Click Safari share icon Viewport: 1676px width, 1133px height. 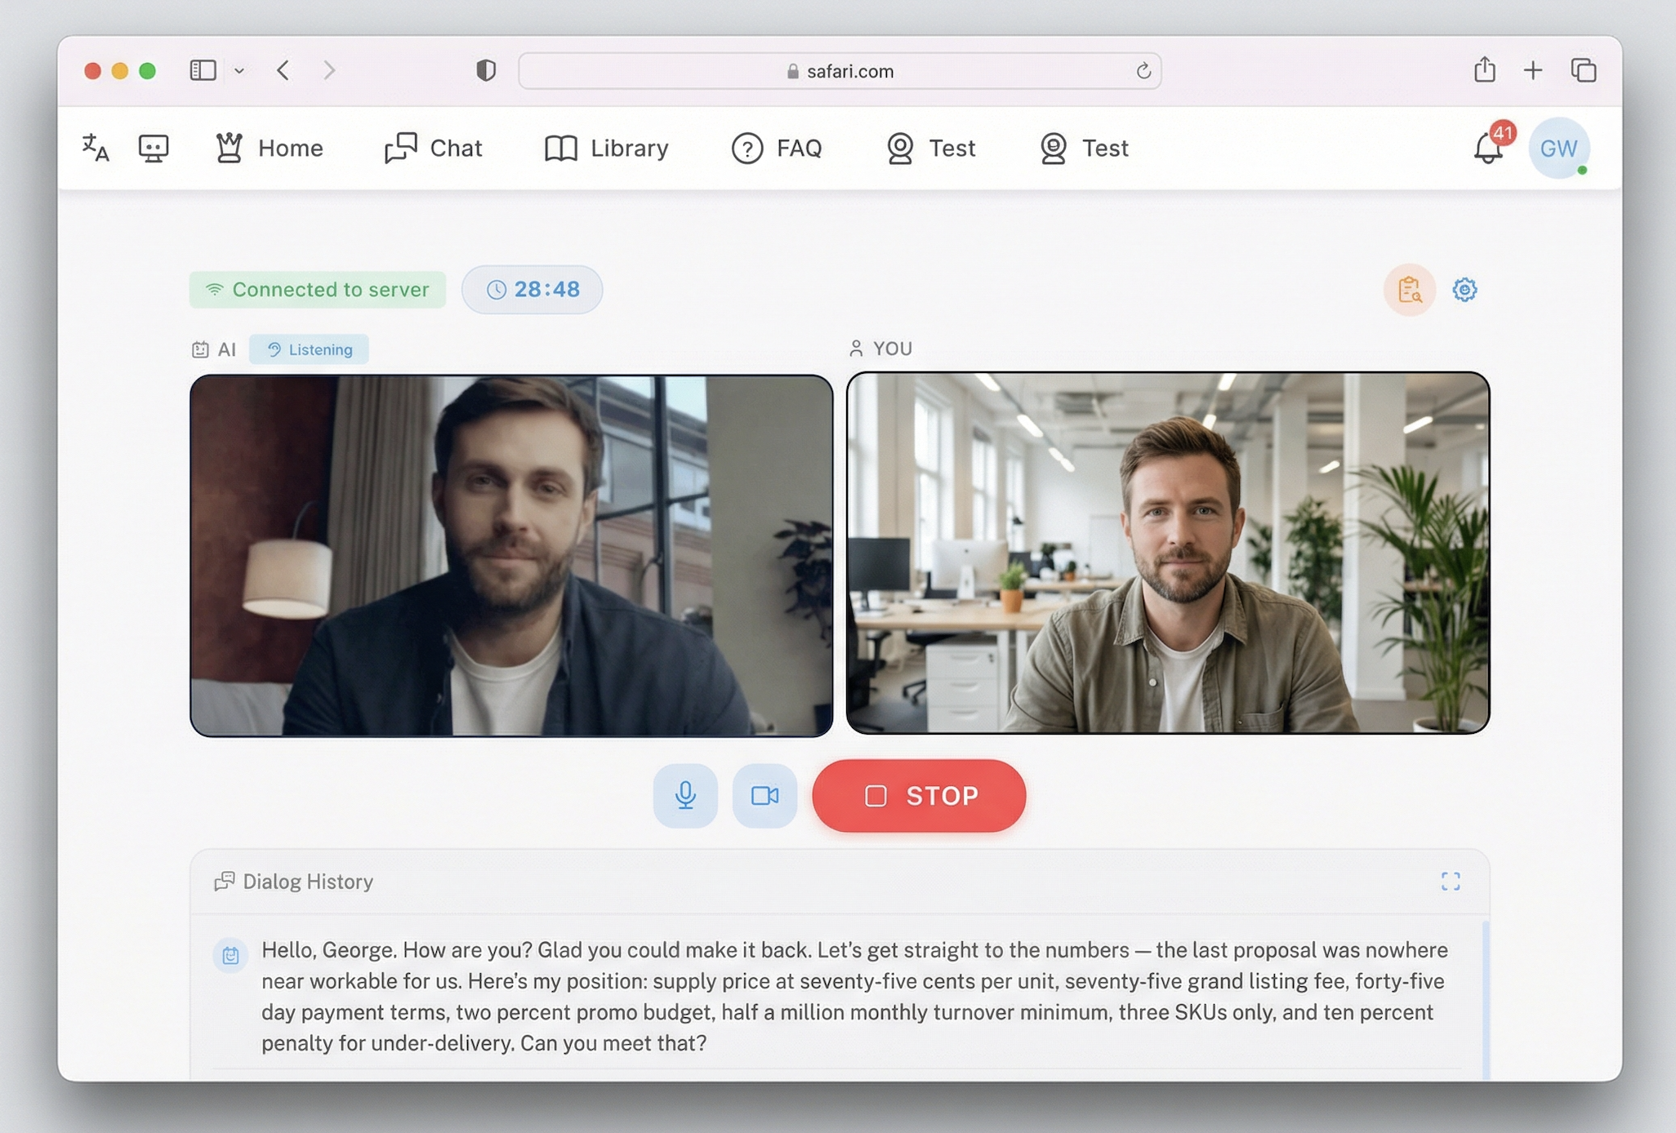point(1484,71)
